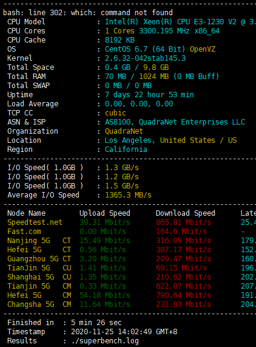Click the TianJin CU upload speed 1.41 Mbit/s
256x347 pixels.
click(x=103, y=268)
